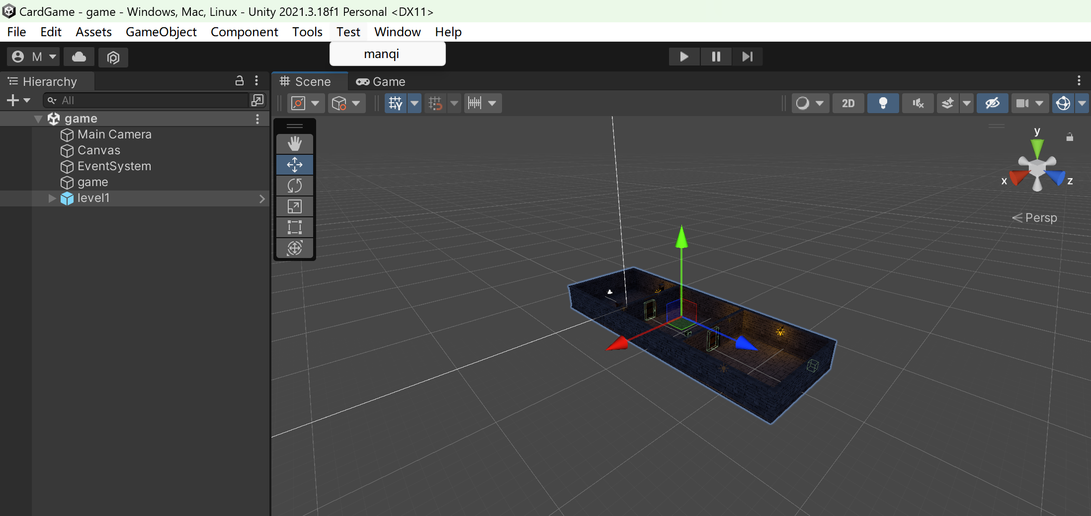Open the File menu
1091x516 pixels.
tap(16, 32)
